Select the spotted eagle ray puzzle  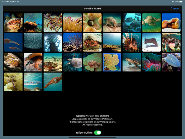coord(151,42)
